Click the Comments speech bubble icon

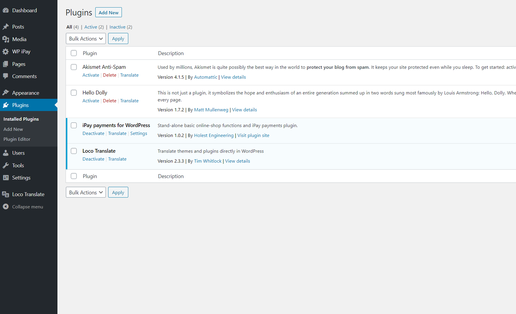point(6,76)
